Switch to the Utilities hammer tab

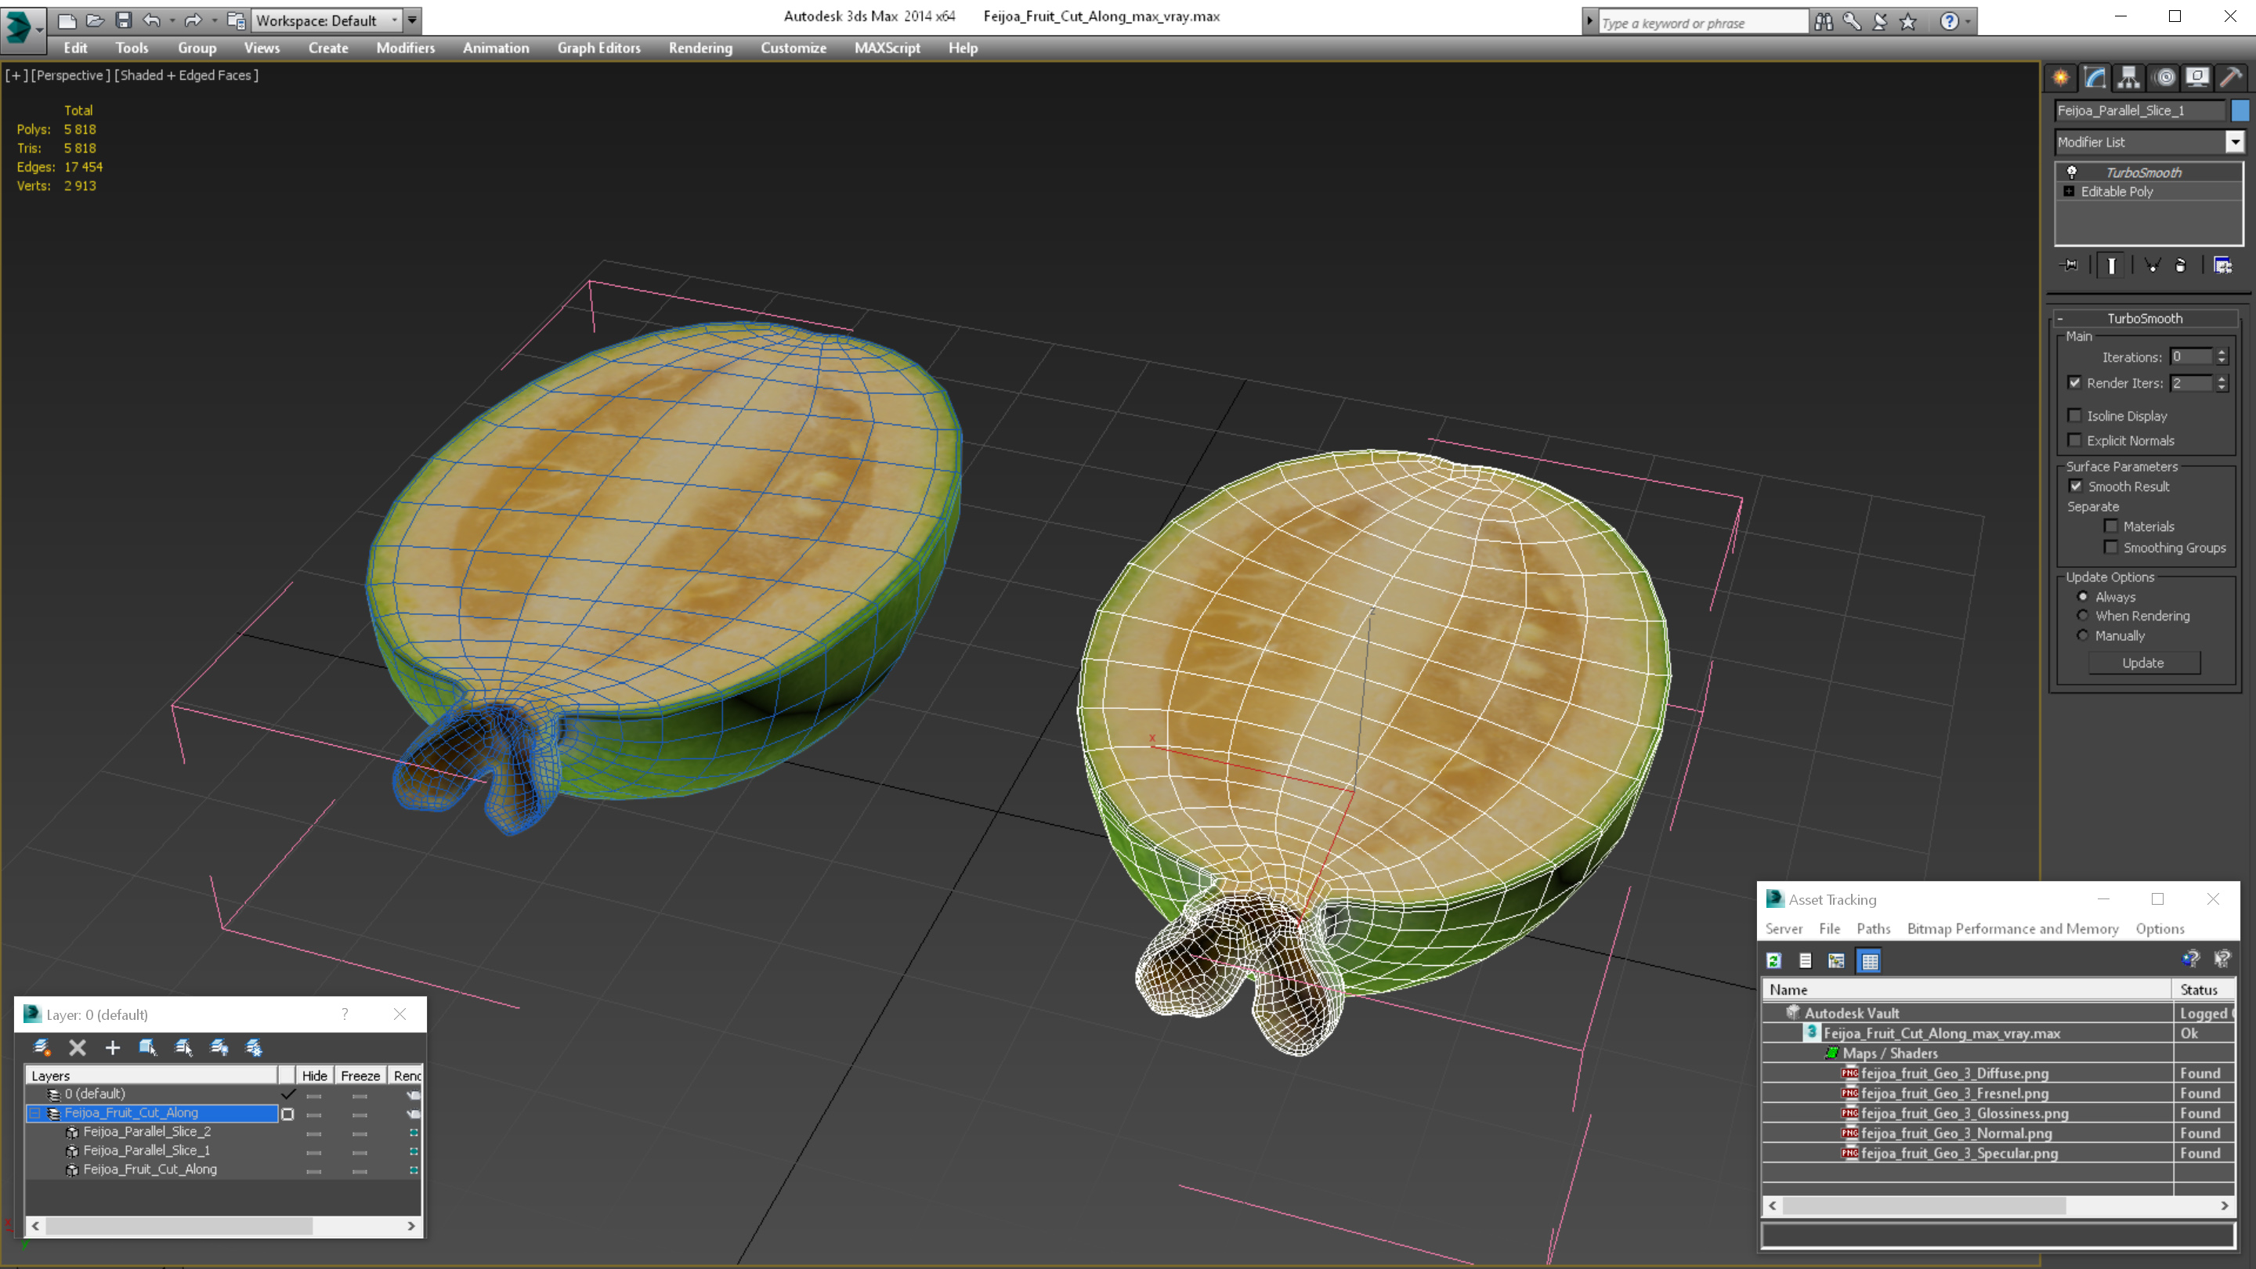coord(2231,77)
